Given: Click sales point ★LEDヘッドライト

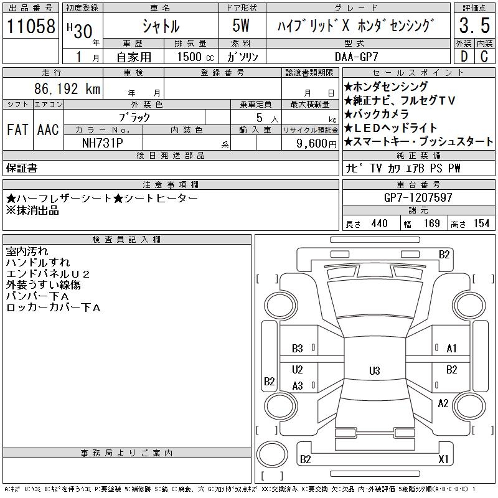Looking at the screenshot, I should [390, 128].
